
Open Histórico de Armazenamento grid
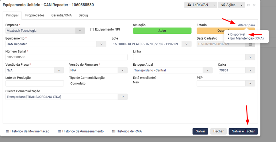tap(81, 131)
